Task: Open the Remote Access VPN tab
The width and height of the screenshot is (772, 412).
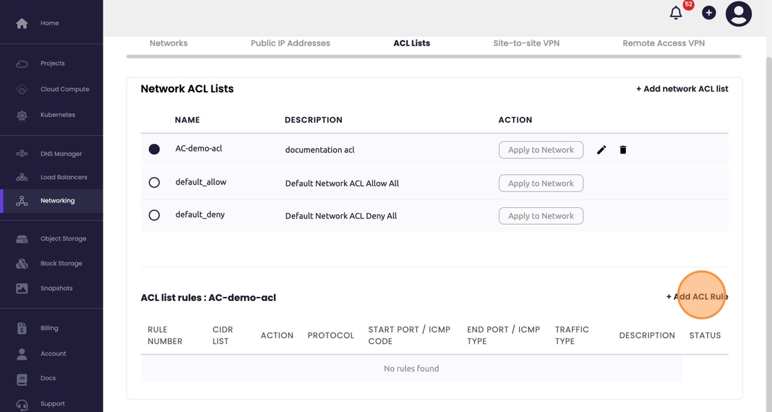Action: (x=663, y=43)
